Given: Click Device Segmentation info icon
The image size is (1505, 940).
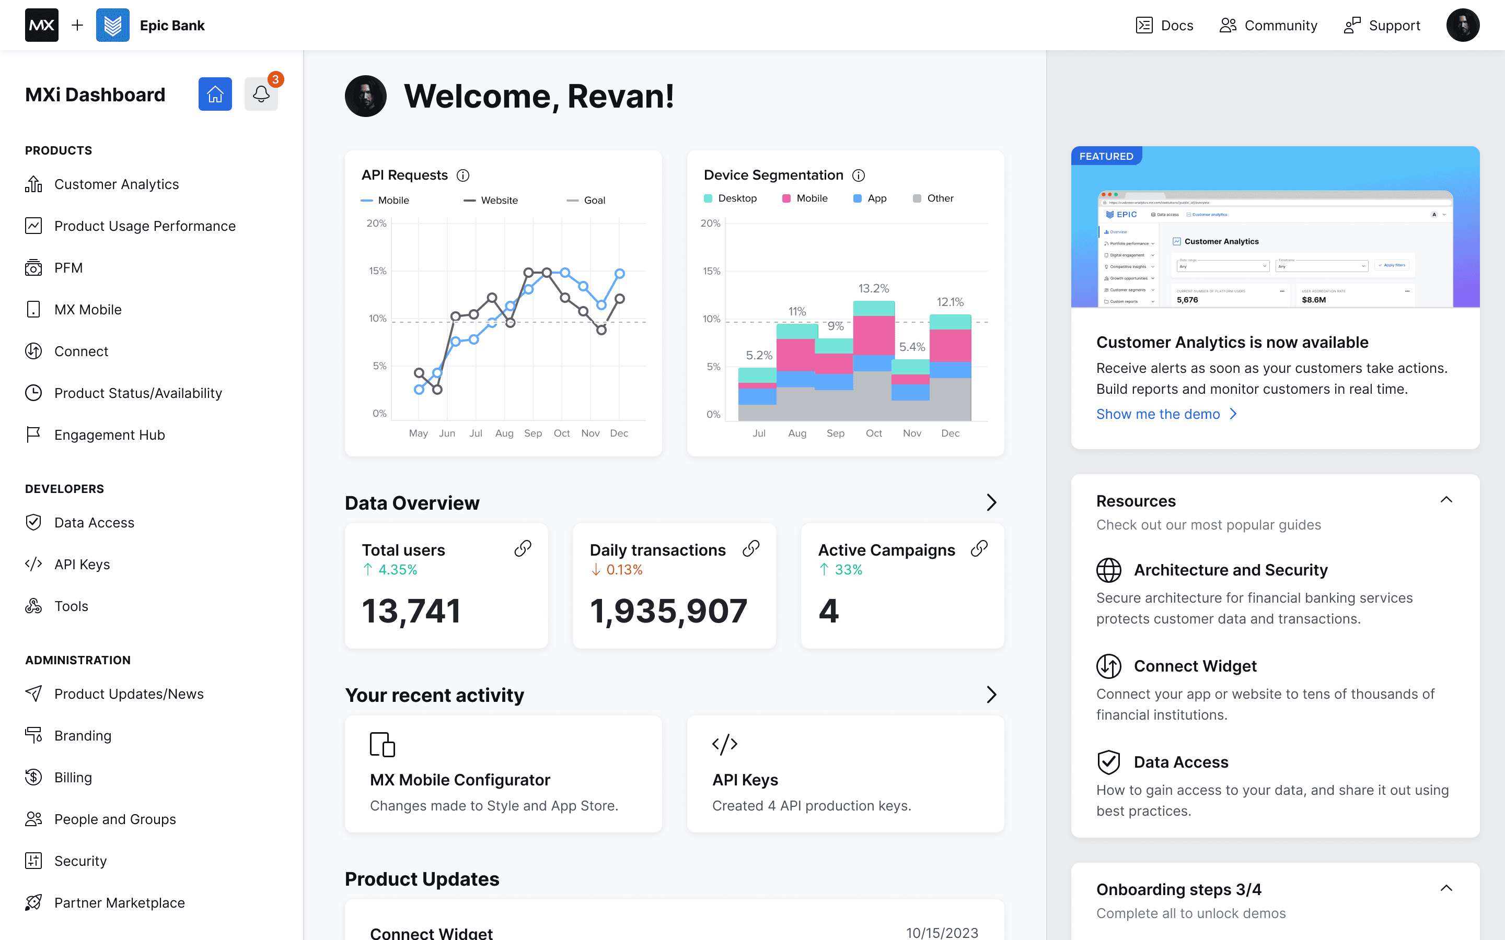Looking at the screenshot, I should pyautogui.click(x=858, y=175).
